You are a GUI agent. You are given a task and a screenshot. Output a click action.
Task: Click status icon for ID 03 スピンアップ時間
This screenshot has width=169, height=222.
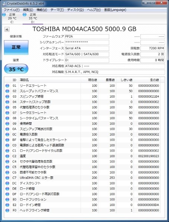7,96
